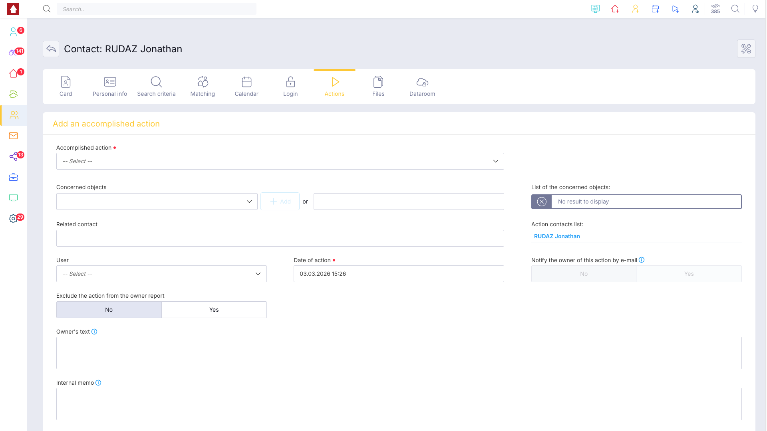Open the green handshake sidebar icon
Image resolution: width=767 pixels, height=431 pixels.
pos(14,94)
